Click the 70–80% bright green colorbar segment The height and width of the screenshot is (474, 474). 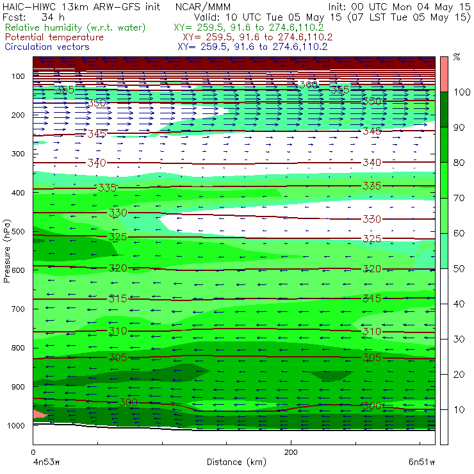tap(444, 180)
